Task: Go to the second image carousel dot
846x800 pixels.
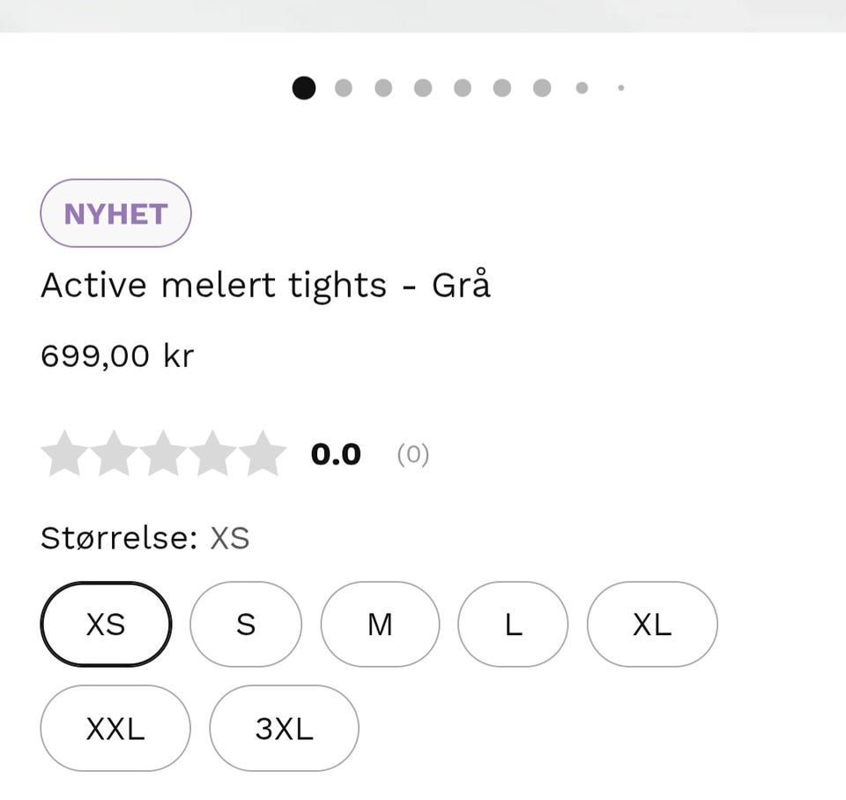Action: coord(344,88)
